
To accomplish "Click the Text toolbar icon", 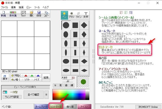I will coord(23,14).
